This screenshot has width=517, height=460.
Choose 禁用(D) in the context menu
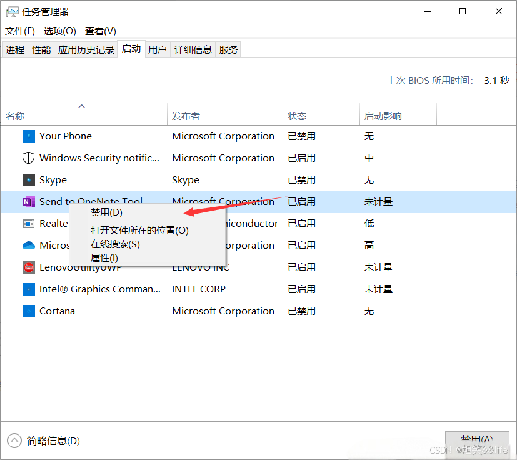(148, 212)
